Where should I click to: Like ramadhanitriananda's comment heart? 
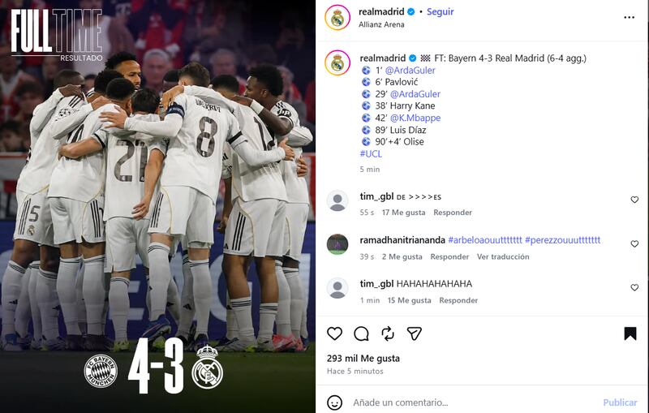[634, 243]
